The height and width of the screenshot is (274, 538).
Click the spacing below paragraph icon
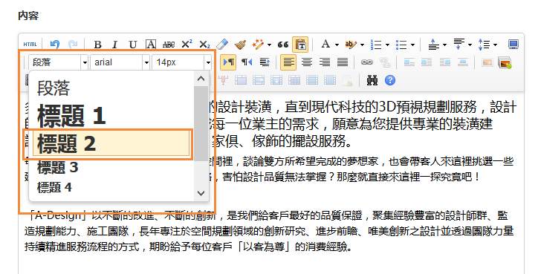(459, 44)
